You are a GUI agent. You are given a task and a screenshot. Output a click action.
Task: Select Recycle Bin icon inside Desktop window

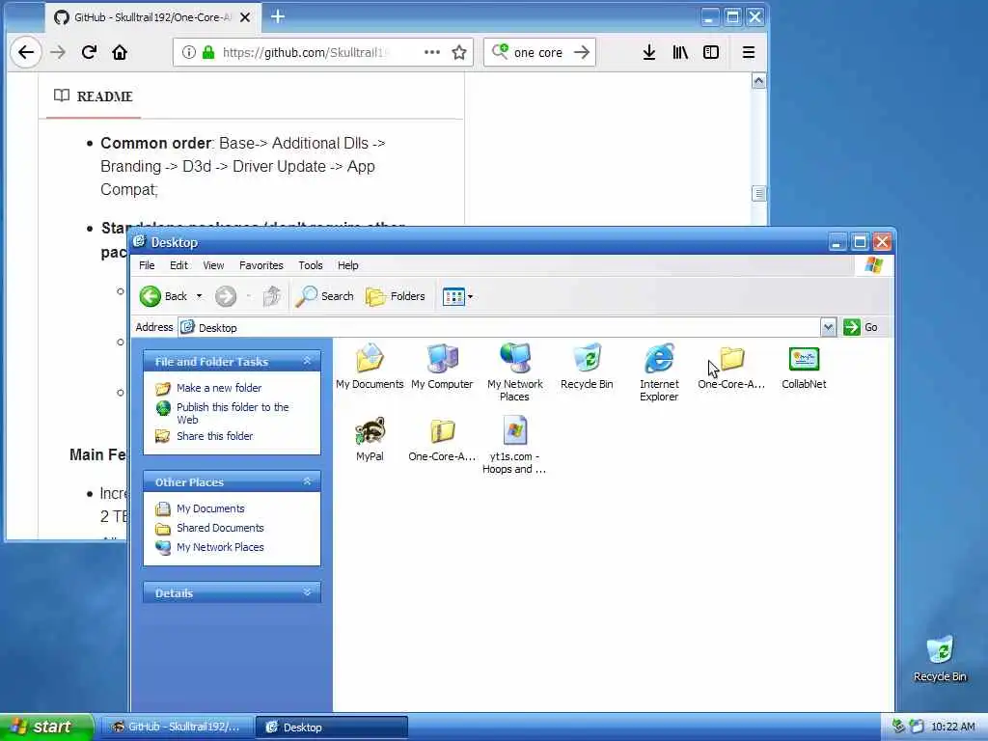(x=587, y=366)
